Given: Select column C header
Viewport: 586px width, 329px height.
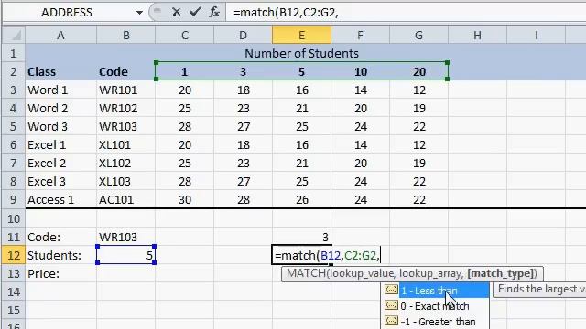Looking at the screenshot, I should (185, 36).
